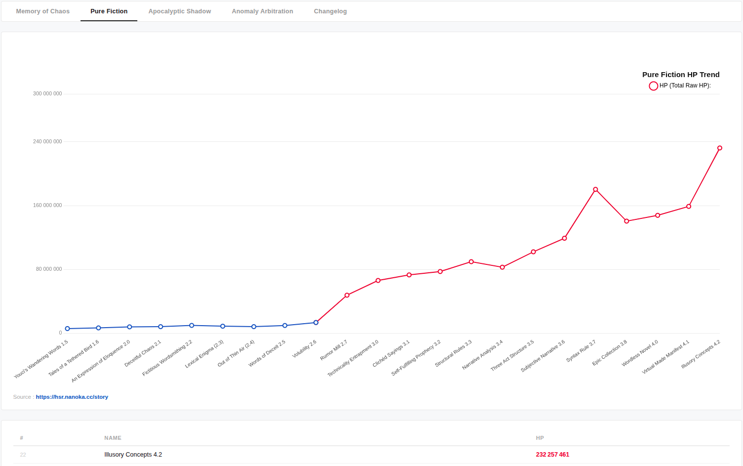Switch to the Apocalyptic Shadow tab

(180, 11)
